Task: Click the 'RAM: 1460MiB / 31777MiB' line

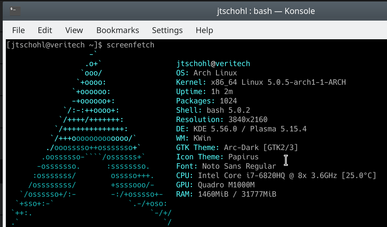Action: pyautogui.click(x=226, y=194)
